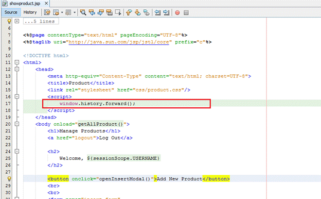Click '<meta' tag on line 13
This screenshot has height=199, width=321.
click(55, 76)
